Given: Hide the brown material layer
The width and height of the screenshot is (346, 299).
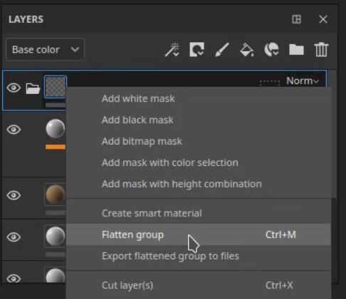Looking at the screenshot, I should (x=14, y=195).
